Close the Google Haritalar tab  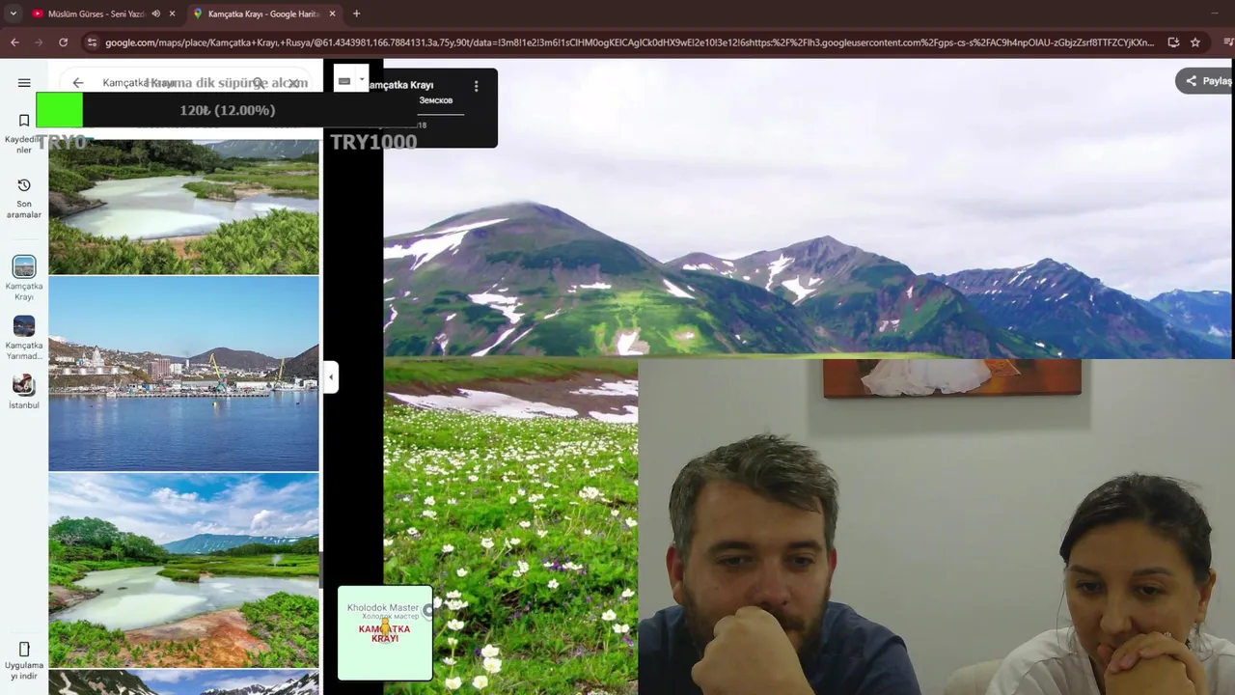coord(332,14)
